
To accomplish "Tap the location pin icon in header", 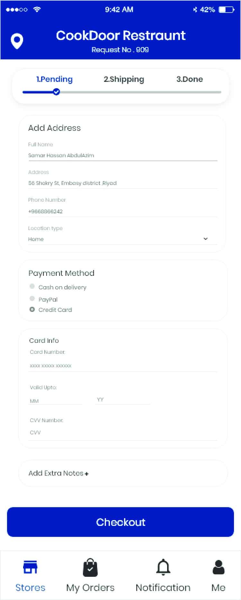I will [17, 41].
